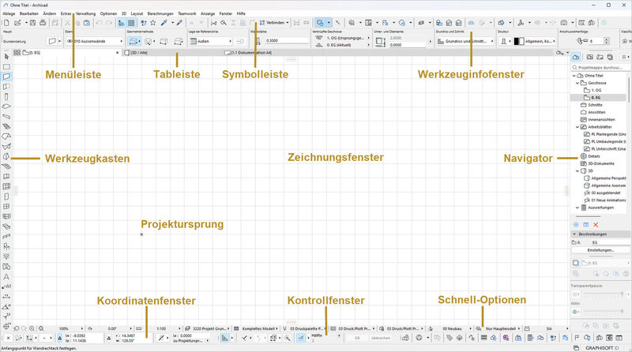Click the Einstellungen... button in the Navigator
The image size is (632, 352).
[x=600, y=250]
